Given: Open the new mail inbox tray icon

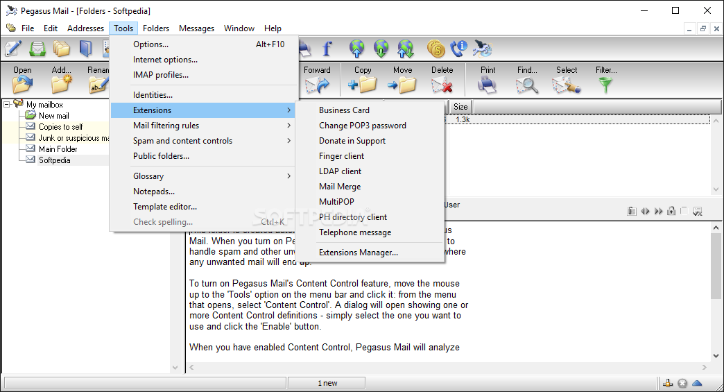Looking at the screenshot, I should (x=37, y=49).
